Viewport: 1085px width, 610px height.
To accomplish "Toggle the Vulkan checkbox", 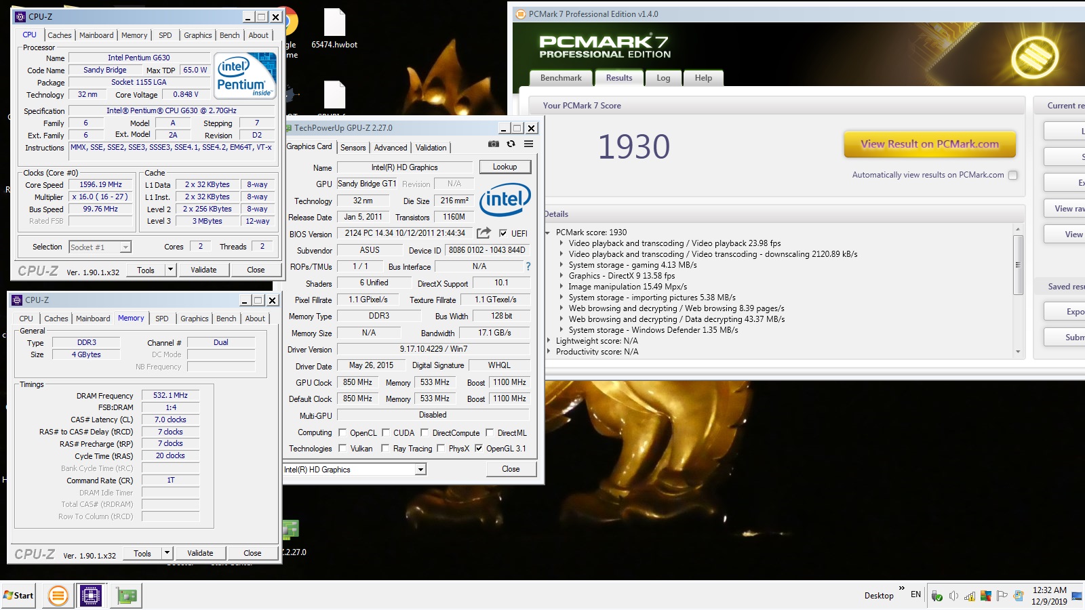I will point(342,448).
